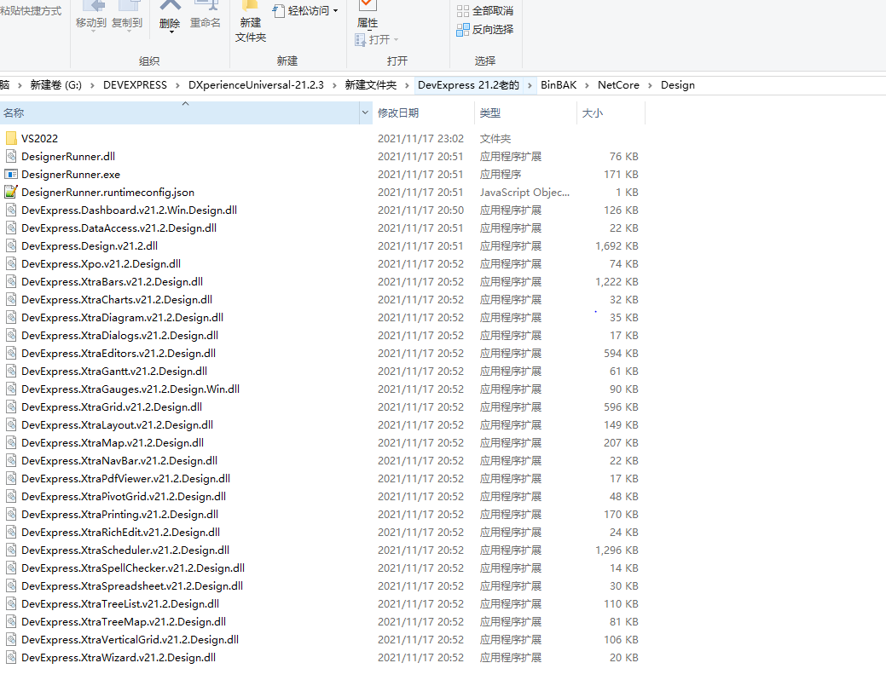The width and height of the screenshot is (886, 686).
Task: Select the DesignerRunner.runtimeconfig.json file icon
Action: pos(11,192)
